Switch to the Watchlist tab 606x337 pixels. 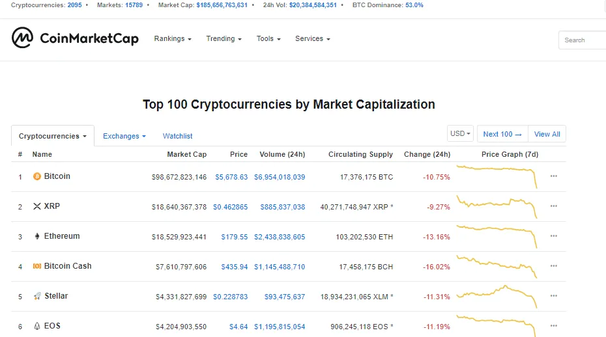tap(177, 136)
